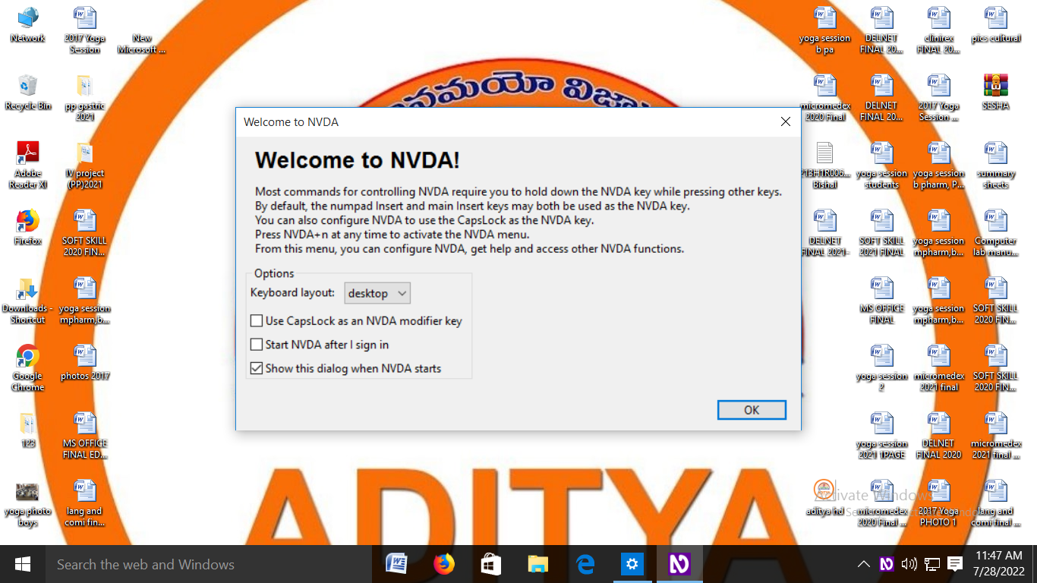Select the 123 archive icon

coord(28,430)
